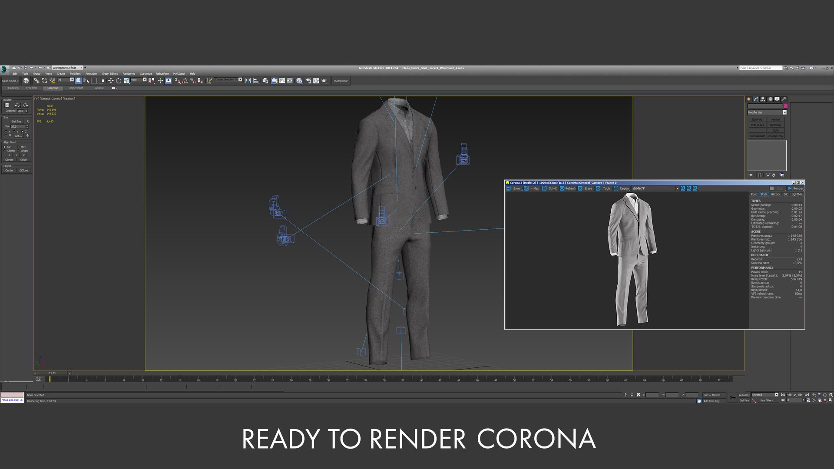
Task: Click the time slider 0 / 73
Action: coord(52,373)
